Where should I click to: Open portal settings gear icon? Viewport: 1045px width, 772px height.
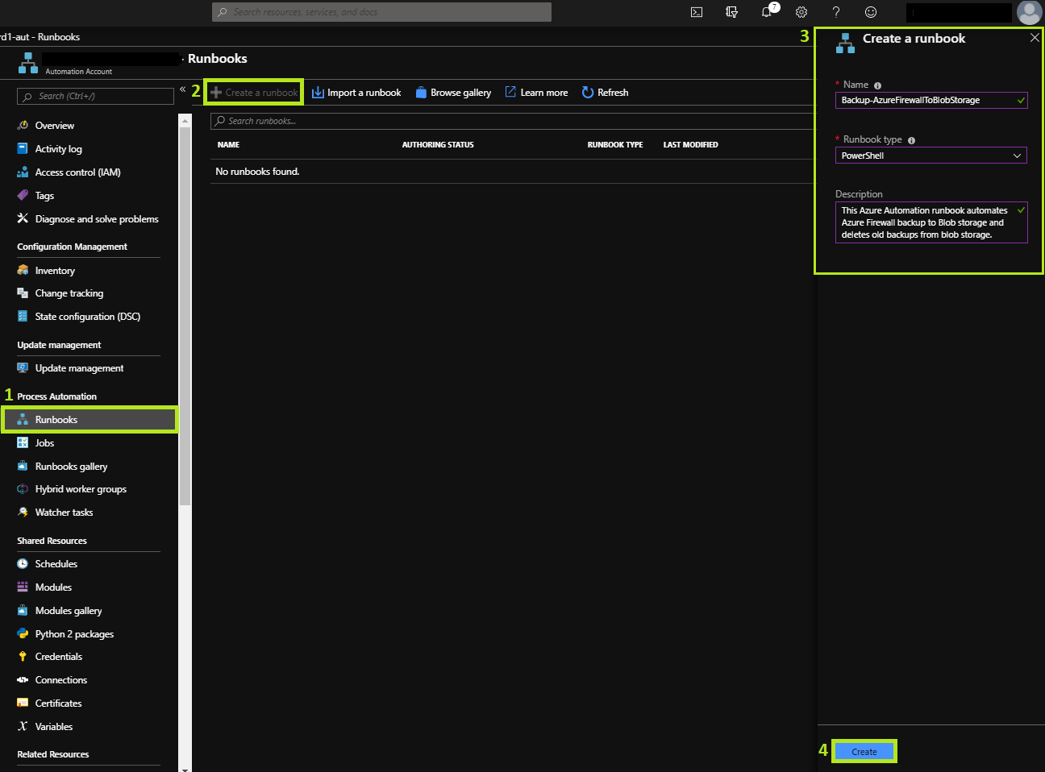point(801,12)
